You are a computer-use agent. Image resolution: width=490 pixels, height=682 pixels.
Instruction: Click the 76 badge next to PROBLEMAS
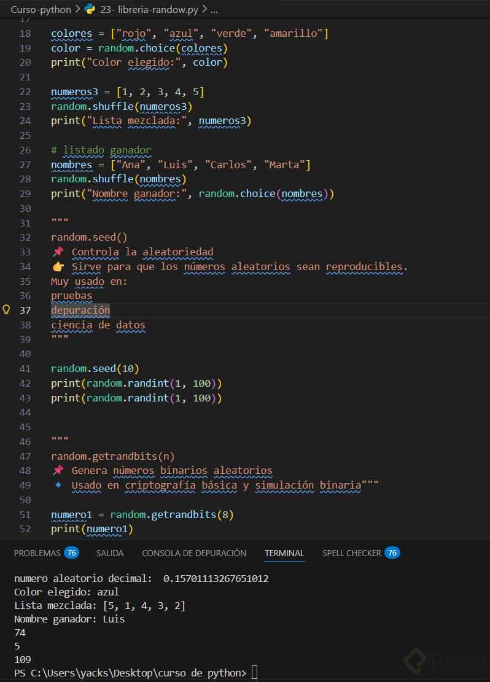click(71, 553)
